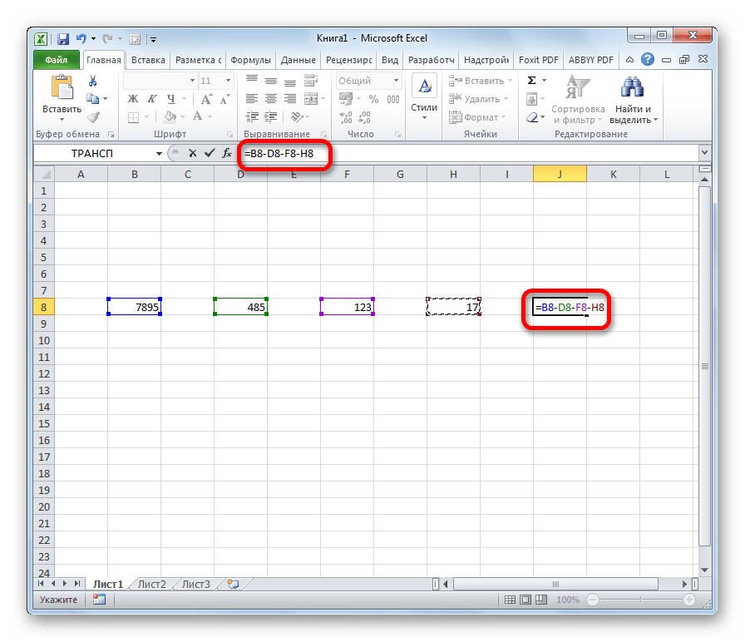This screenshot has height=642, width=745.
Task: Click the Insert Function fx icon
Action: pyautogui.click(x=227, y=153)
